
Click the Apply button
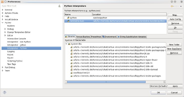click(x=175, y=86)
